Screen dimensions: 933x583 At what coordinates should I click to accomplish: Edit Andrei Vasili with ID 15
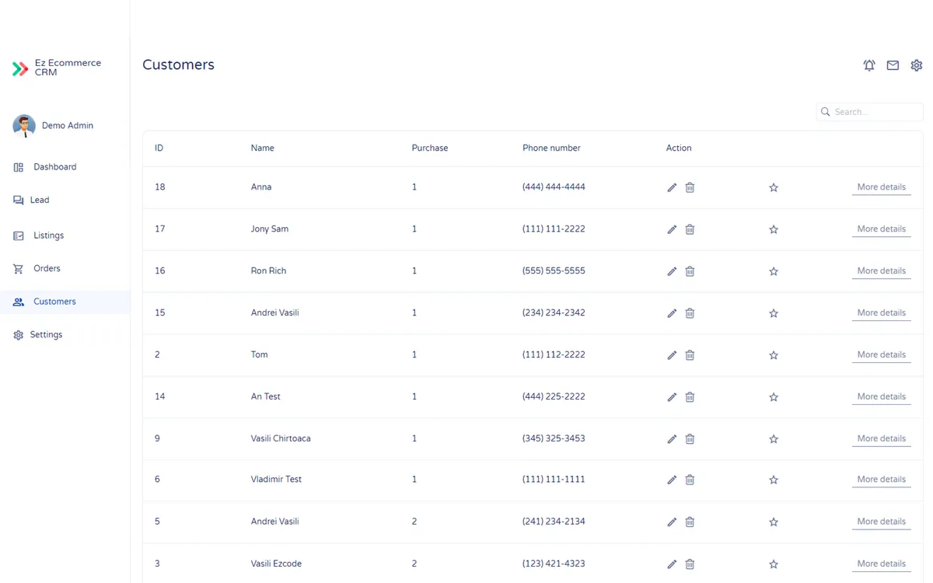pos(672,313)
